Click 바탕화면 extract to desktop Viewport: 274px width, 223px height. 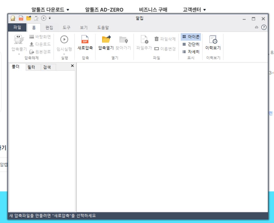coord(40,37)
